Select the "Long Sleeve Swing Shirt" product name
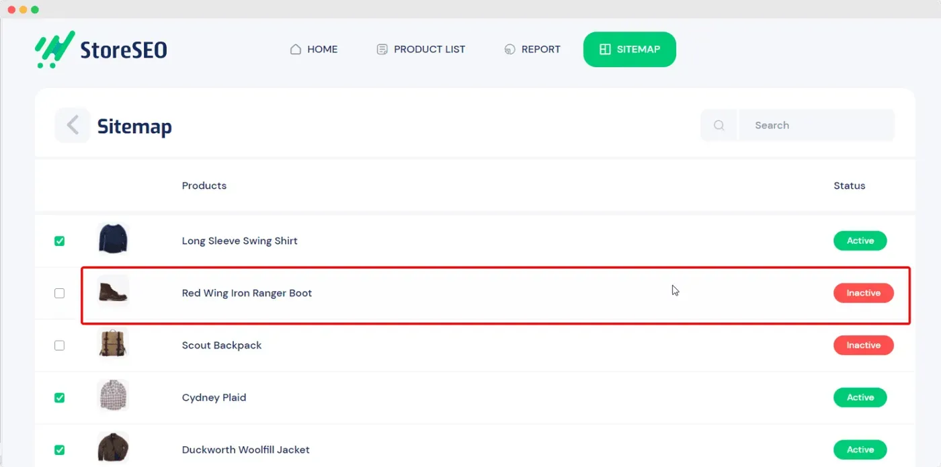 (240, 241)
